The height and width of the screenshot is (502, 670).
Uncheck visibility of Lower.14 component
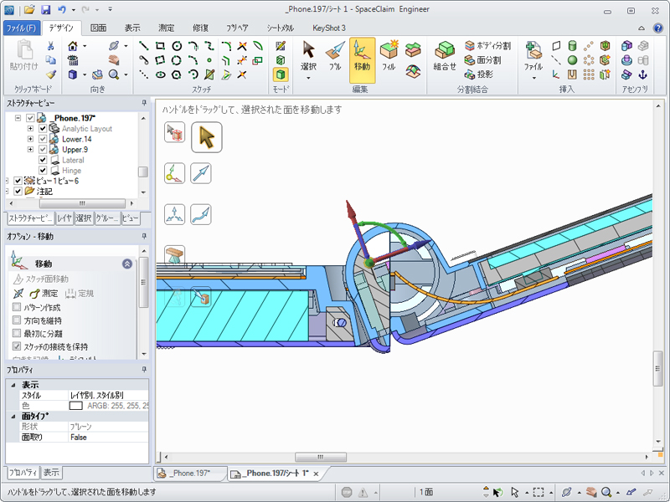point(43,139)
